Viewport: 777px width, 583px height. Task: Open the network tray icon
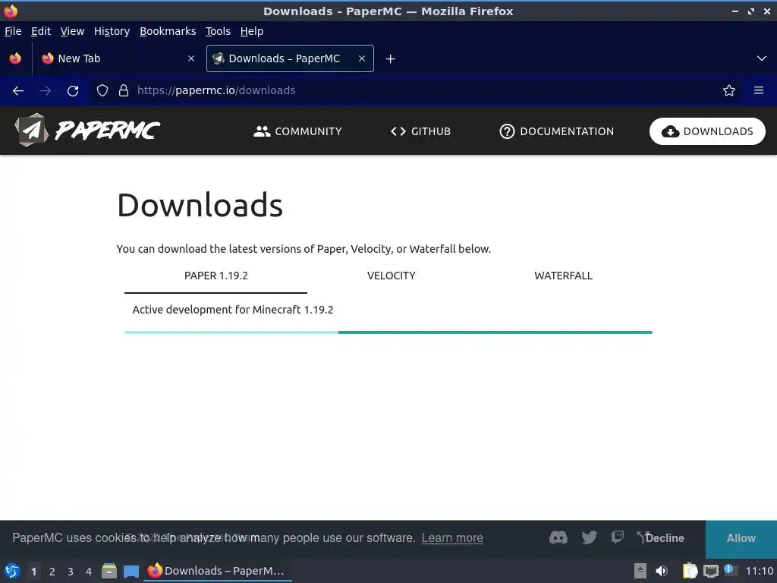[710, 572]
